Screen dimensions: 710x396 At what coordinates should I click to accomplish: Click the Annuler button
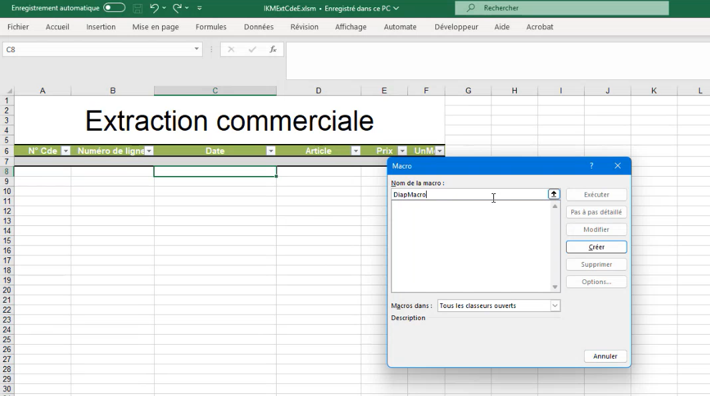tap(605, 356)
